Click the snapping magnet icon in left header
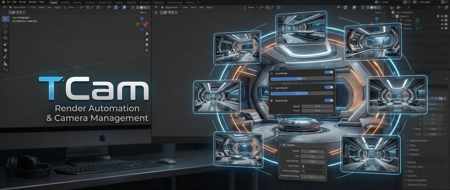 pos(88,8)
